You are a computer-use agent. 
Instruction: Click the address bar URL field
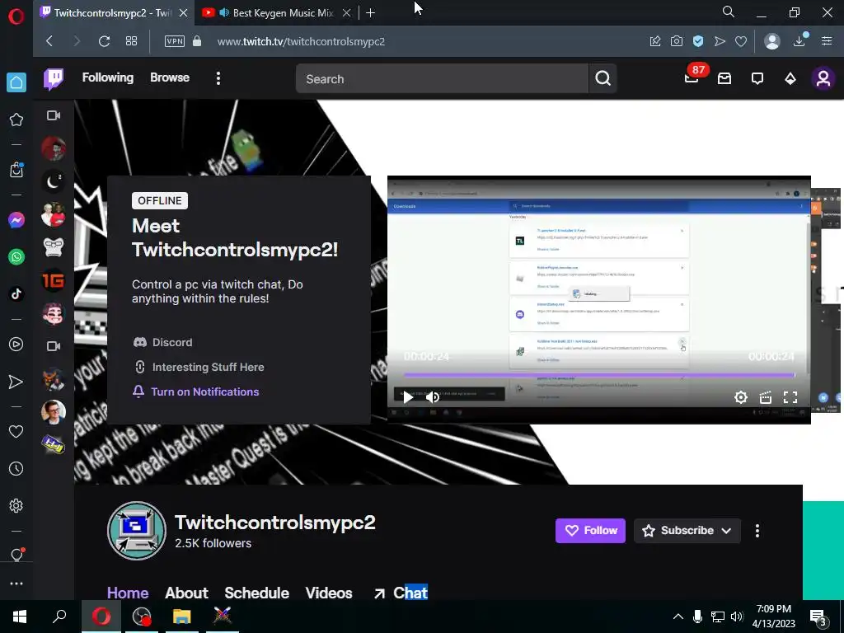pyautogui.click(x=301, y=41)
